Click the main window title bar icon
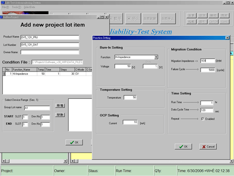This screenshot has height=176, width=234. (x=2, y=3)
